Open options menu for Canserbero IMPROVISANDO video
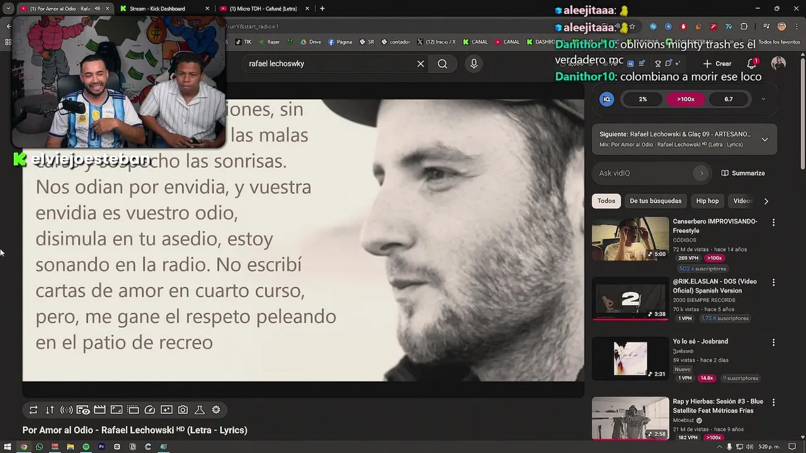806x453 pixels. click(774, 222)
